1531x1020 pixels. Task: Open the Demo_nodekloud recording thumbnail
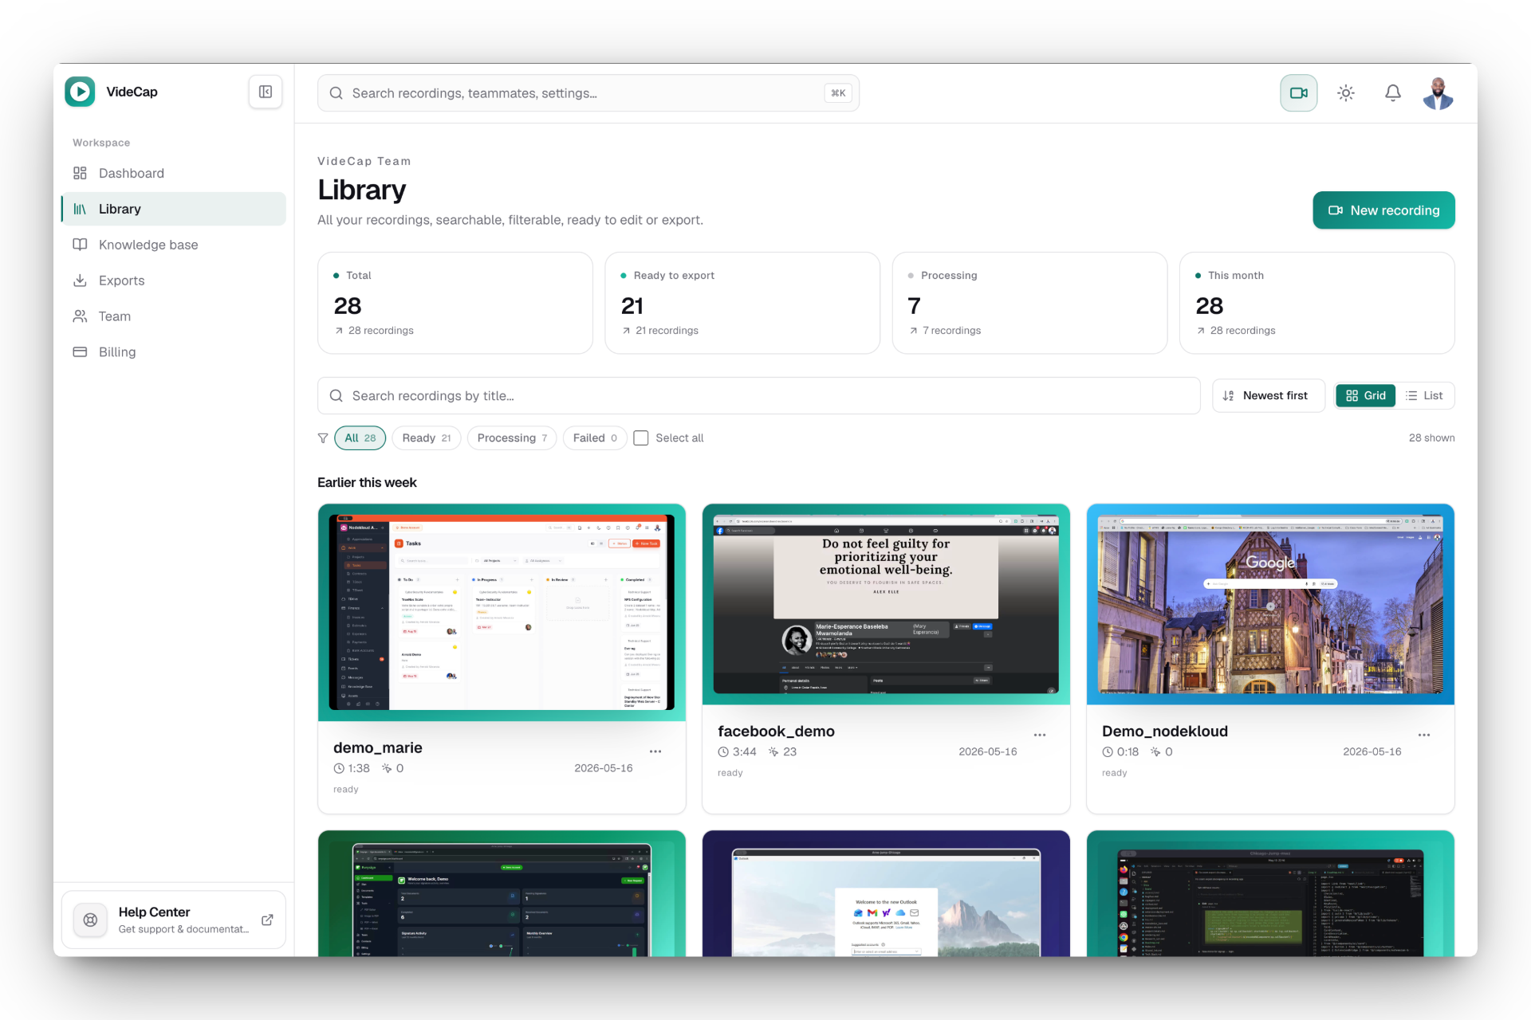point(1270,604)
